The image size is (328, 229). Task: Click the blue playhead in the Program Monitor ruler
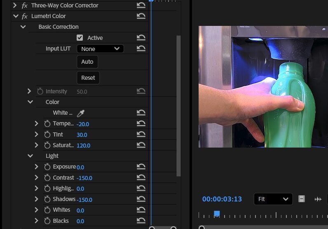coord(217,214)
